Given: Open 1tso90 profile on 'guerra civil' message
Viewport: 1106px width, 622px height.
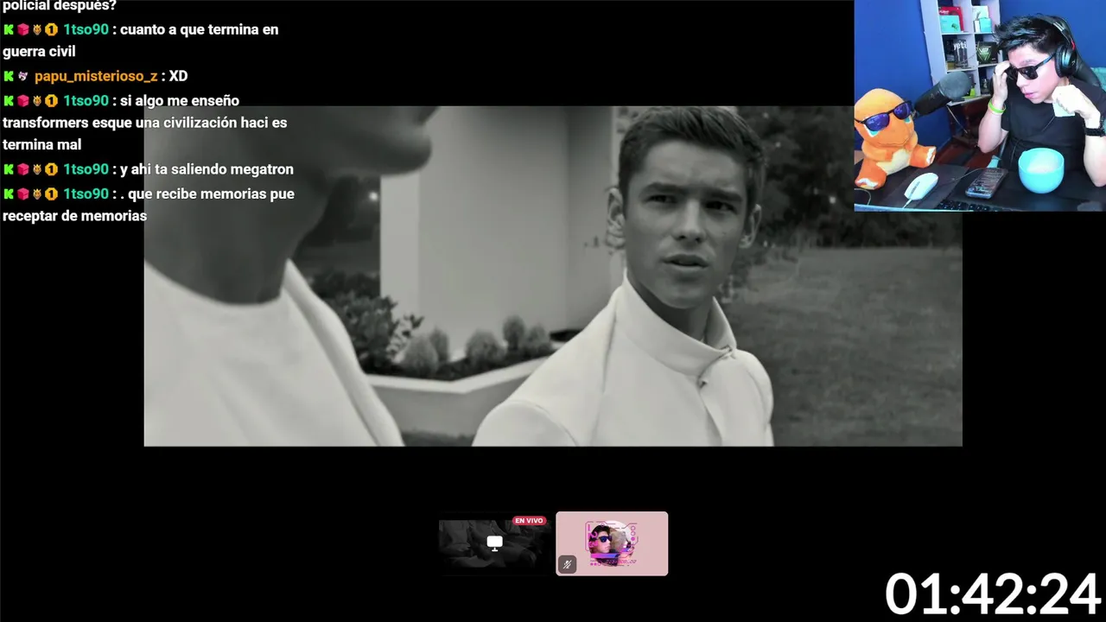Looking at the screenshot, I should pyautogui.click(x=86, y=29).
